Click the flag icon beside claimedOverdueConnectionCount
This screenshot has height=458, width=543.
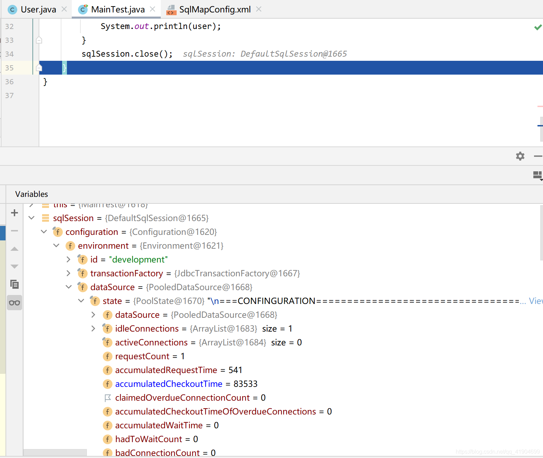point(107,398)
